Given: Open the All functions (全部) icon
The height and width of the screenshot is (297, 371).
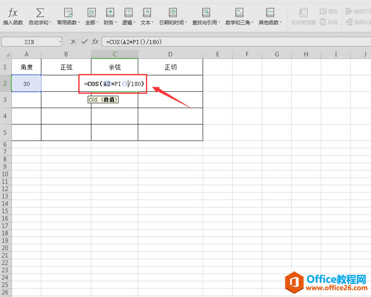Looking at the screenshot, I should click(x=91, y=13).
